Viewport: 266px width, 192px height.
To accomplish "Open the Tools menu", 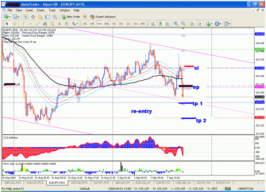I will click(52, 10).
